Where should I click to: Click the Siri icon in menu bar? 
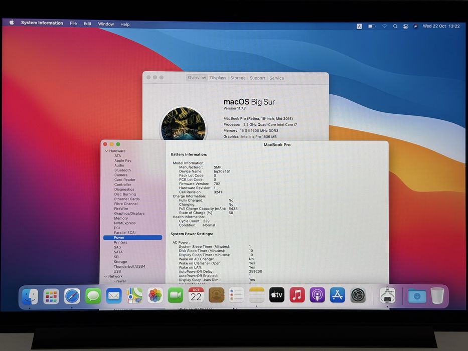[x=415, y=26]
